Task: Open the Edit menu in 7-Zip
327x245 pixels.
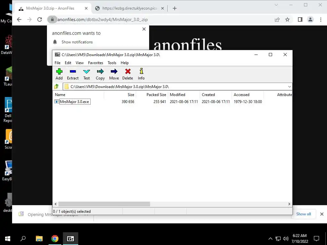Action: click(x=68, y=63)
